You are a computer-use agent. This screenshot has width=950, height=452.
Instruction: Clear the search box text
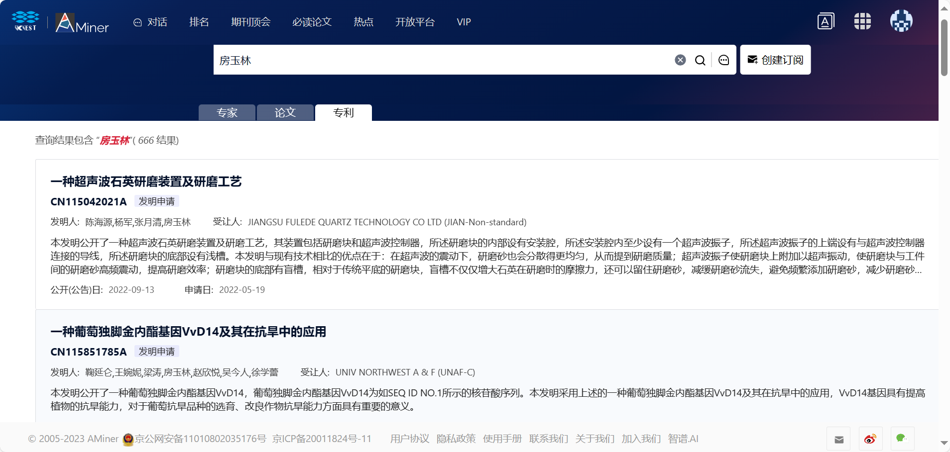click(680, 60)
